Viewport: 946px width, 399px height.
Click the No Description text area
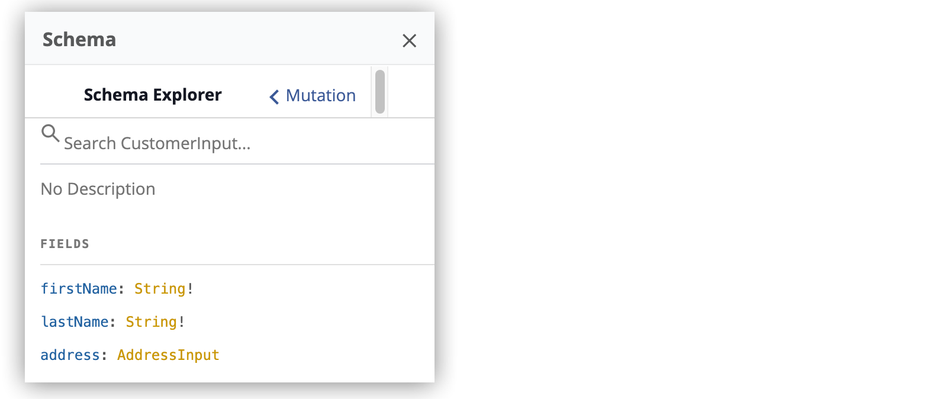(98, 188)
